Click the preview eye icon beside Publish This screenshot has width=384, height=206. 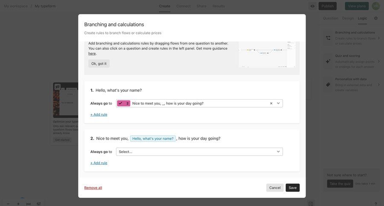[x=312, y=6]
